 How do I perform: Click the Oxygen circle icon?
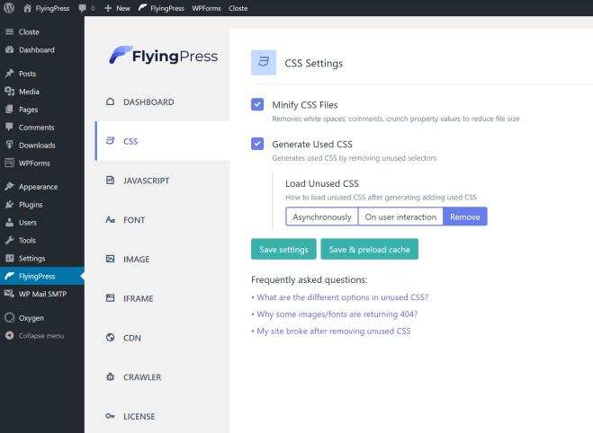[x=10, y=318]
